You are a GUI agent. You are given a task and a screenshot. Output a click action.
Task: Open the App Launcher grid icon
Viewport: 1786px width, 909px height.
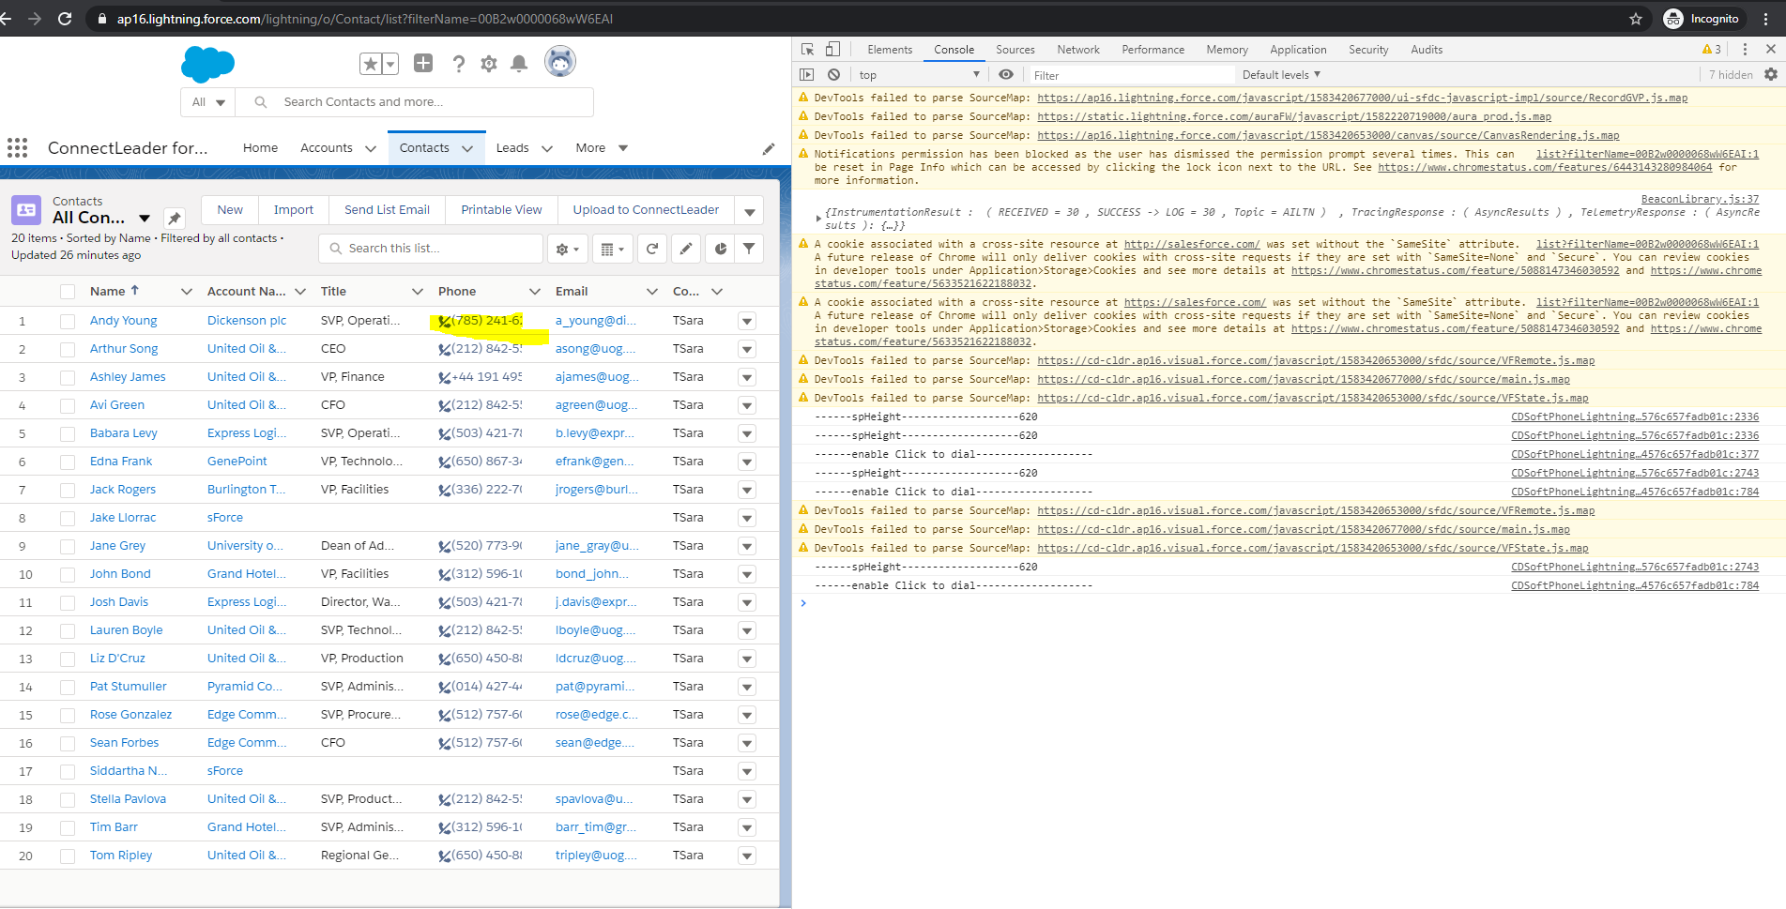pos(17,147)
